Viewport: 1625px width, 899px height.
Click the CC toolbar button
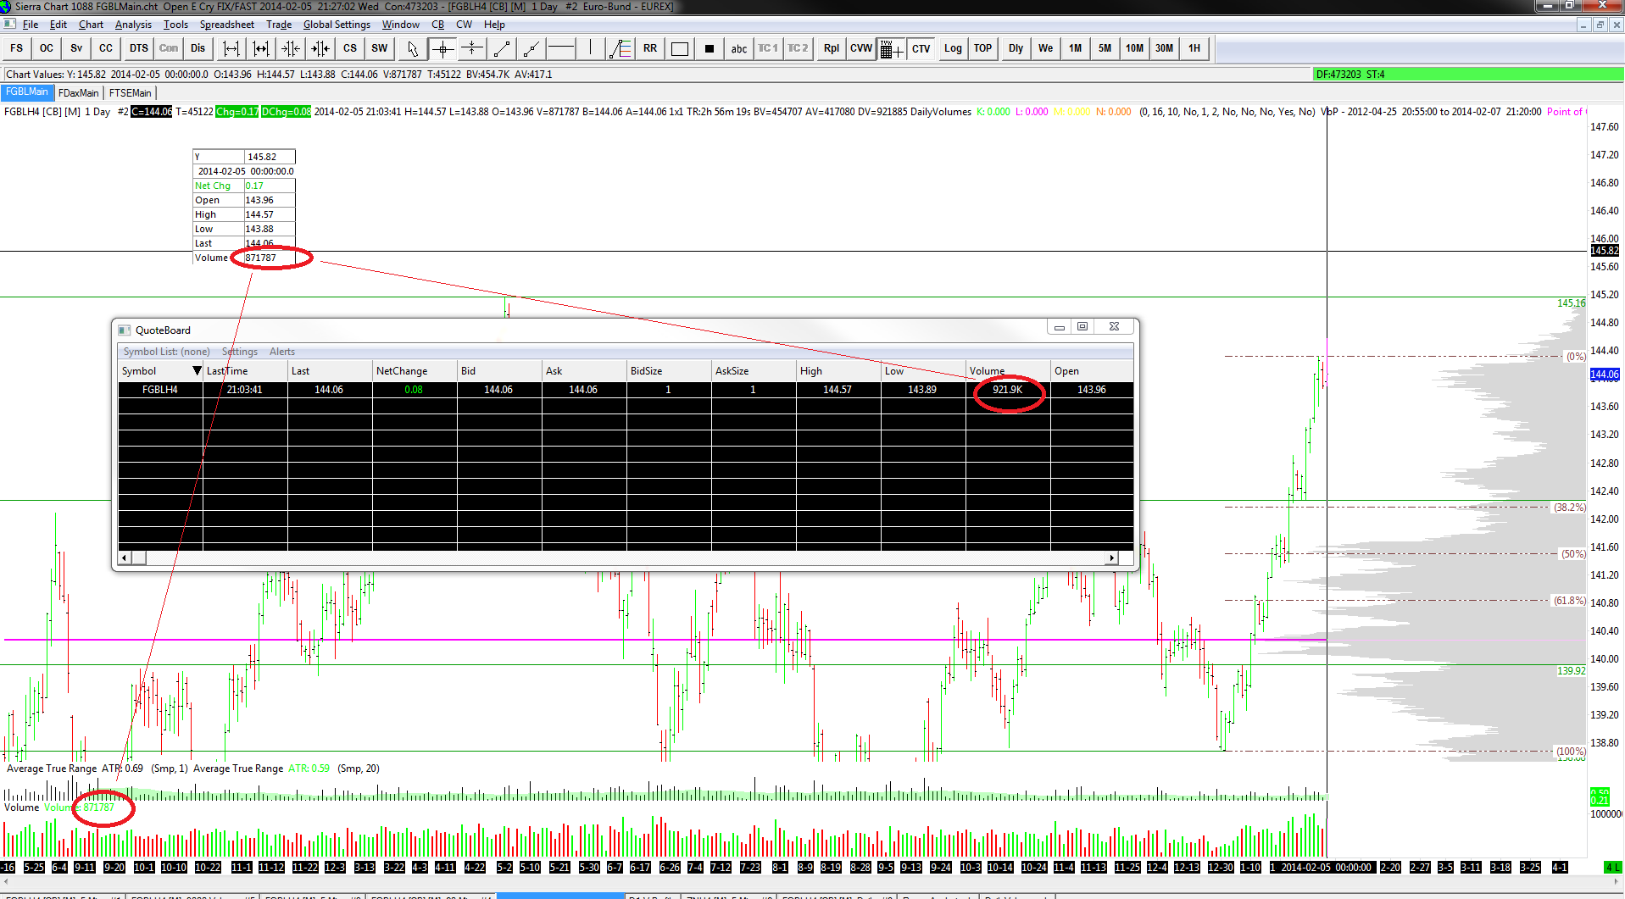[106, 48]
